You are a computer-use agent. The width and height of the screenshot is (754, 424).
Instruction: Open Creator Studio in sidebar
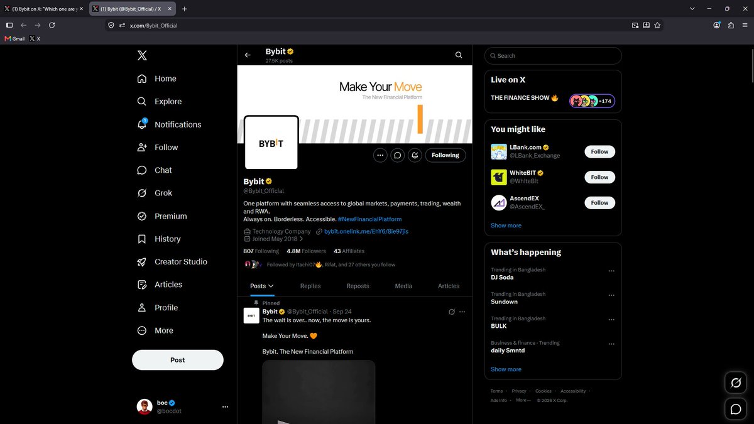coord(172,261)
